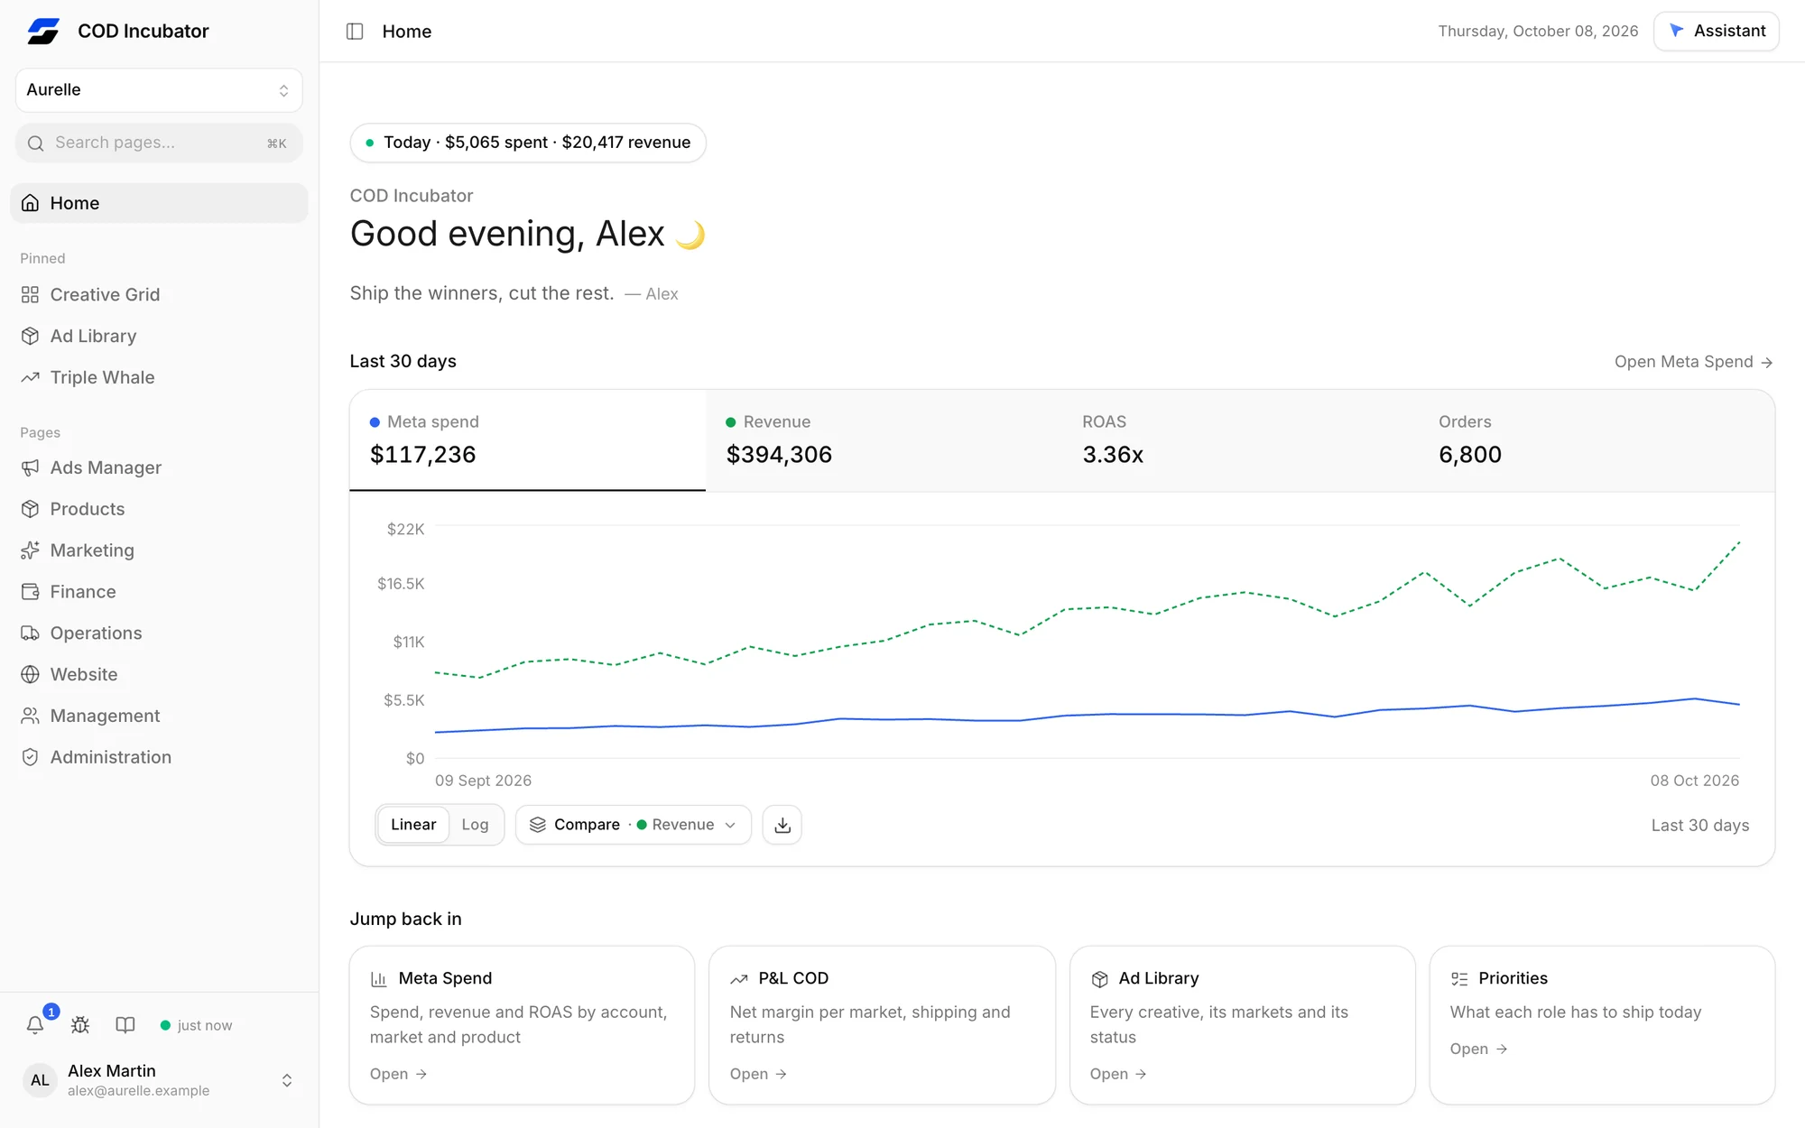Click the Home house icon in sidebar
This screenshot has width=1805, height=1128.
[30, 203]
